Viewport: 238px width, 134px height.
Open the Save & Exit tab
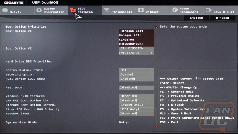221,10
